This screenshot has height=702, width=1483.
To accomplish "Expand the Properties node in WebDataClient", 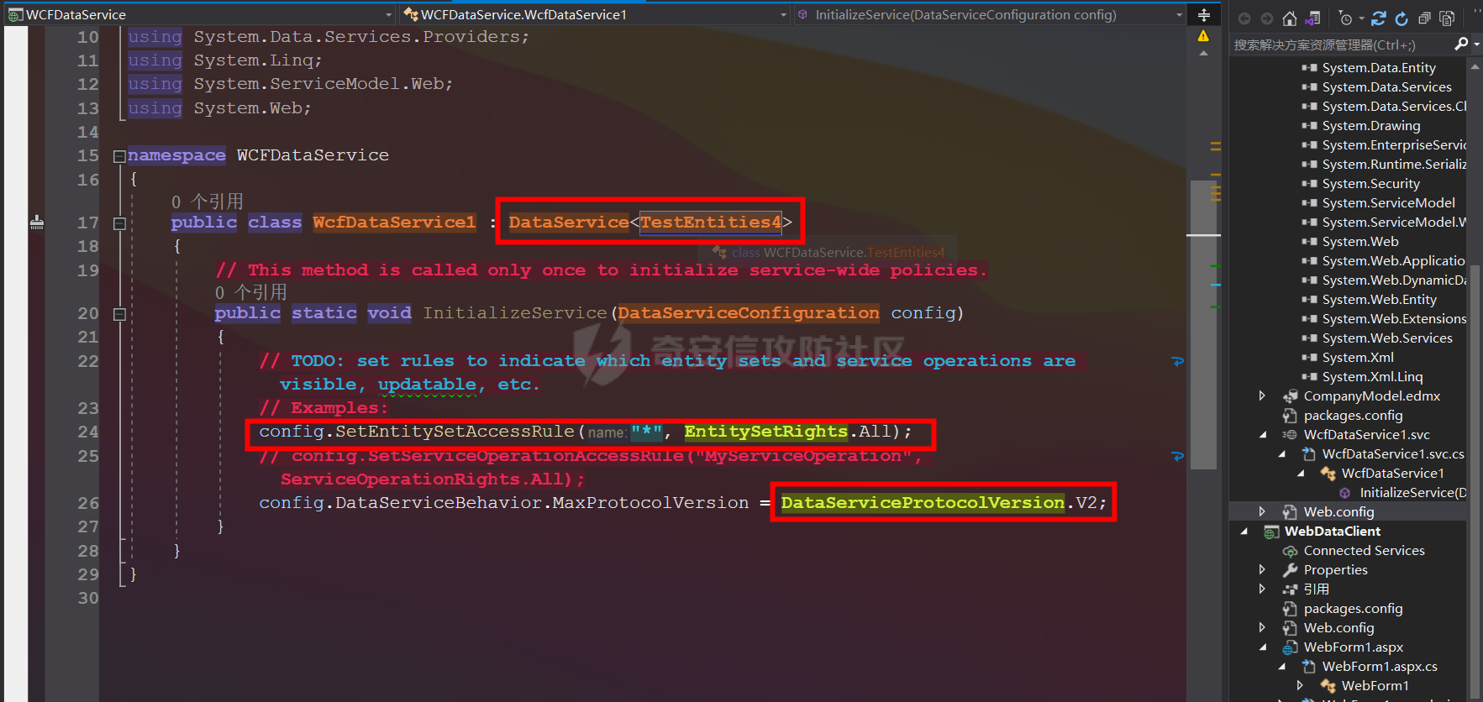I will (1262, 569).
